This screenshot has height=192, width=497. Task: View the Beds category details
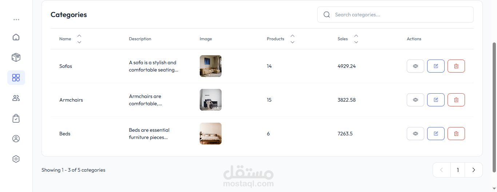(416, 134)
